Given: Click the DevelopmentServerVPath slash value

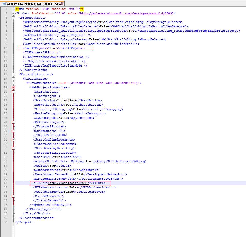Looking at the screenshot, I should pos(77,179).
